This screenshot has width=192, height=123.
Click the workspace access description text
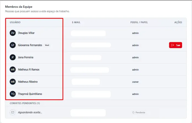[x=37, y=11]
